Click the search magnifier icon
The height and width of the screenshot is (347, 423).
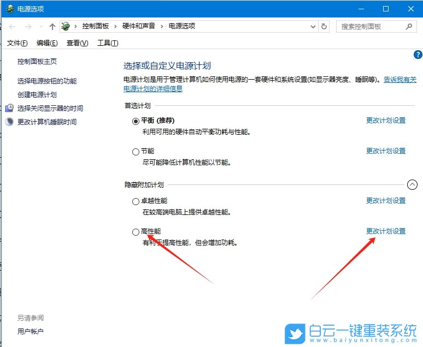coord(409,26)
